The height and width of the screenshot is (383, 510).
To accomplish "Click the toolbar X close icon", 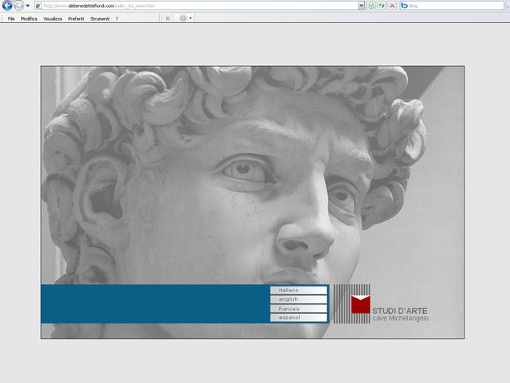I will coord(167,18).
